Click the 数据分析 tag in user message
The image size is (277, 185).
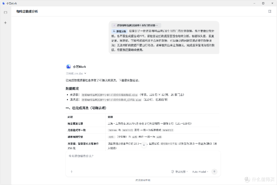(120, 31)
